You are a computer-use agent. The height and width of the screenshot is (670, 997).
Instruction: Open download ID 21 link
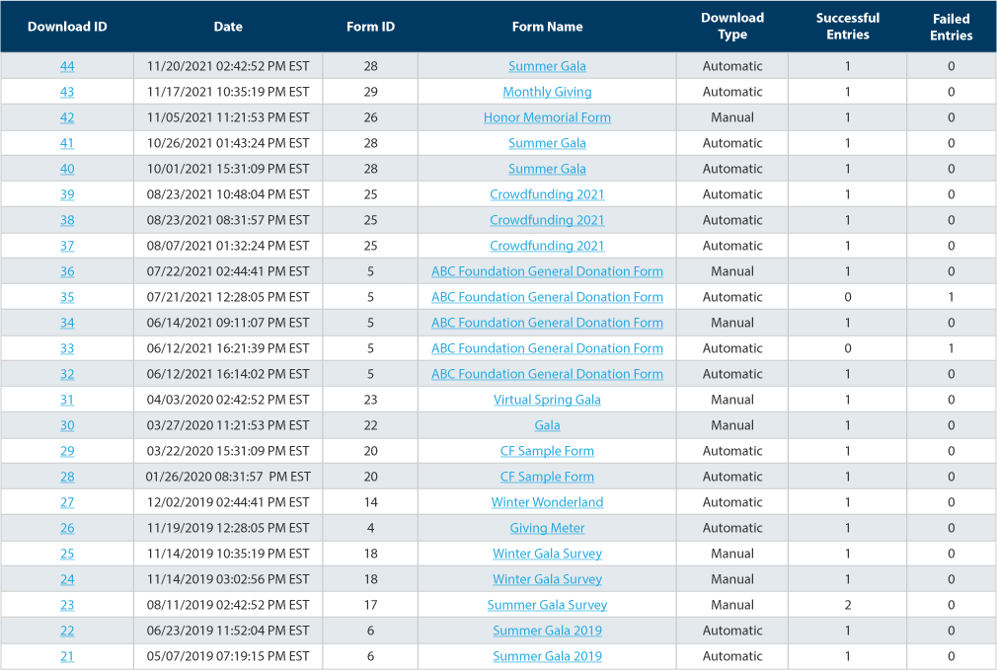(67, 656)
